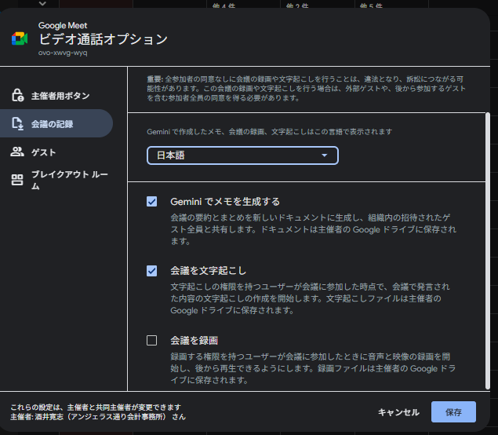498x435 pixels.
Task: Enable the 会議を録画 checkbox
Action: pyautogui.click(x=152, y=340)
